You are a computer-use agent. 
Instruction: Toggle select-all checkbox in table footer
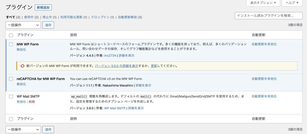(x=11, y=119)
